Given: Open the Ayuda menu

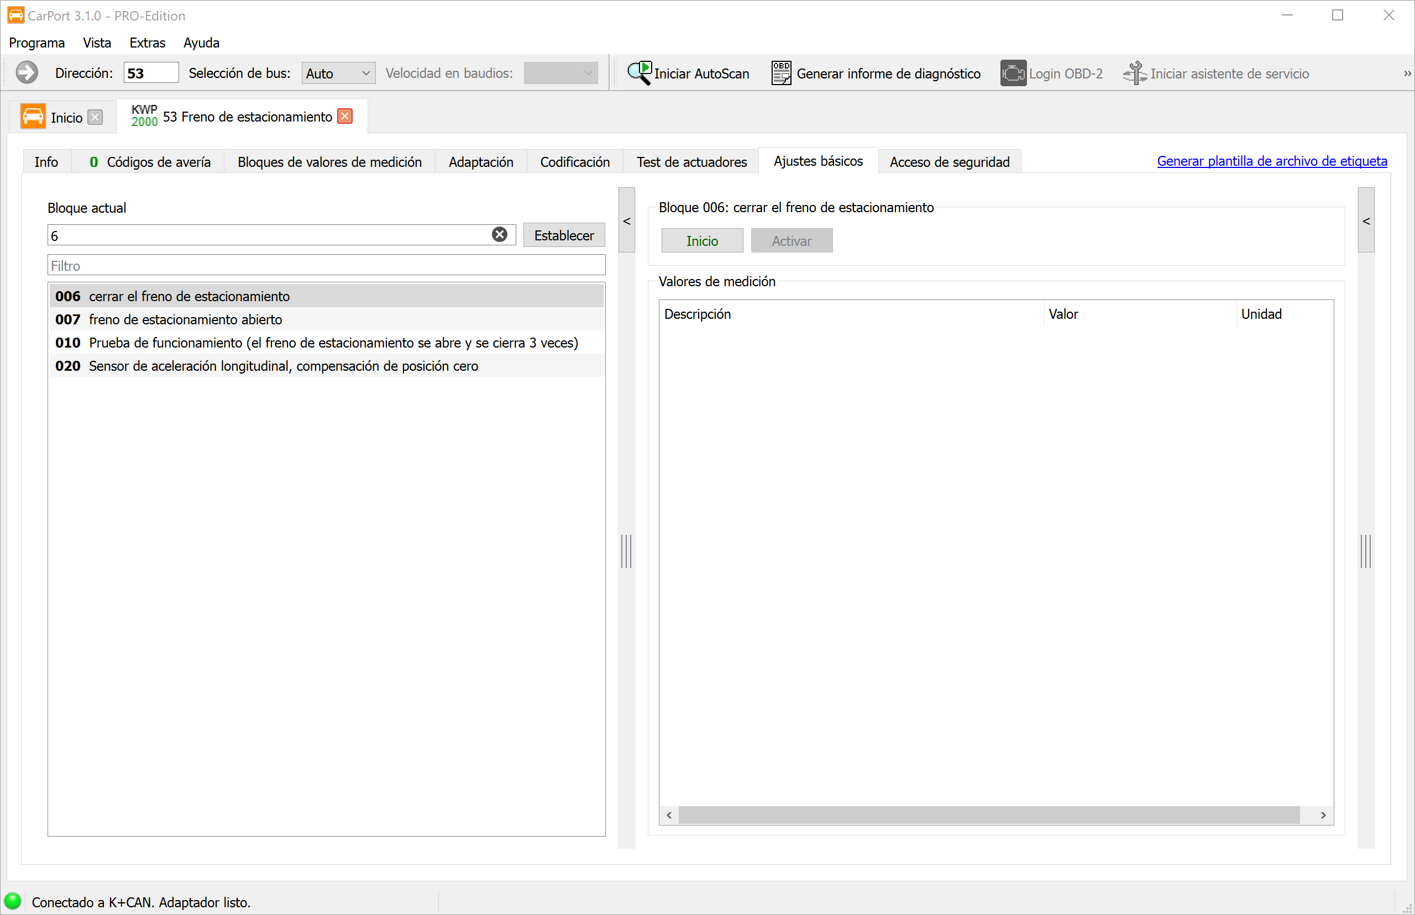Looking at the screenshot, I should [x=201, y=43].
